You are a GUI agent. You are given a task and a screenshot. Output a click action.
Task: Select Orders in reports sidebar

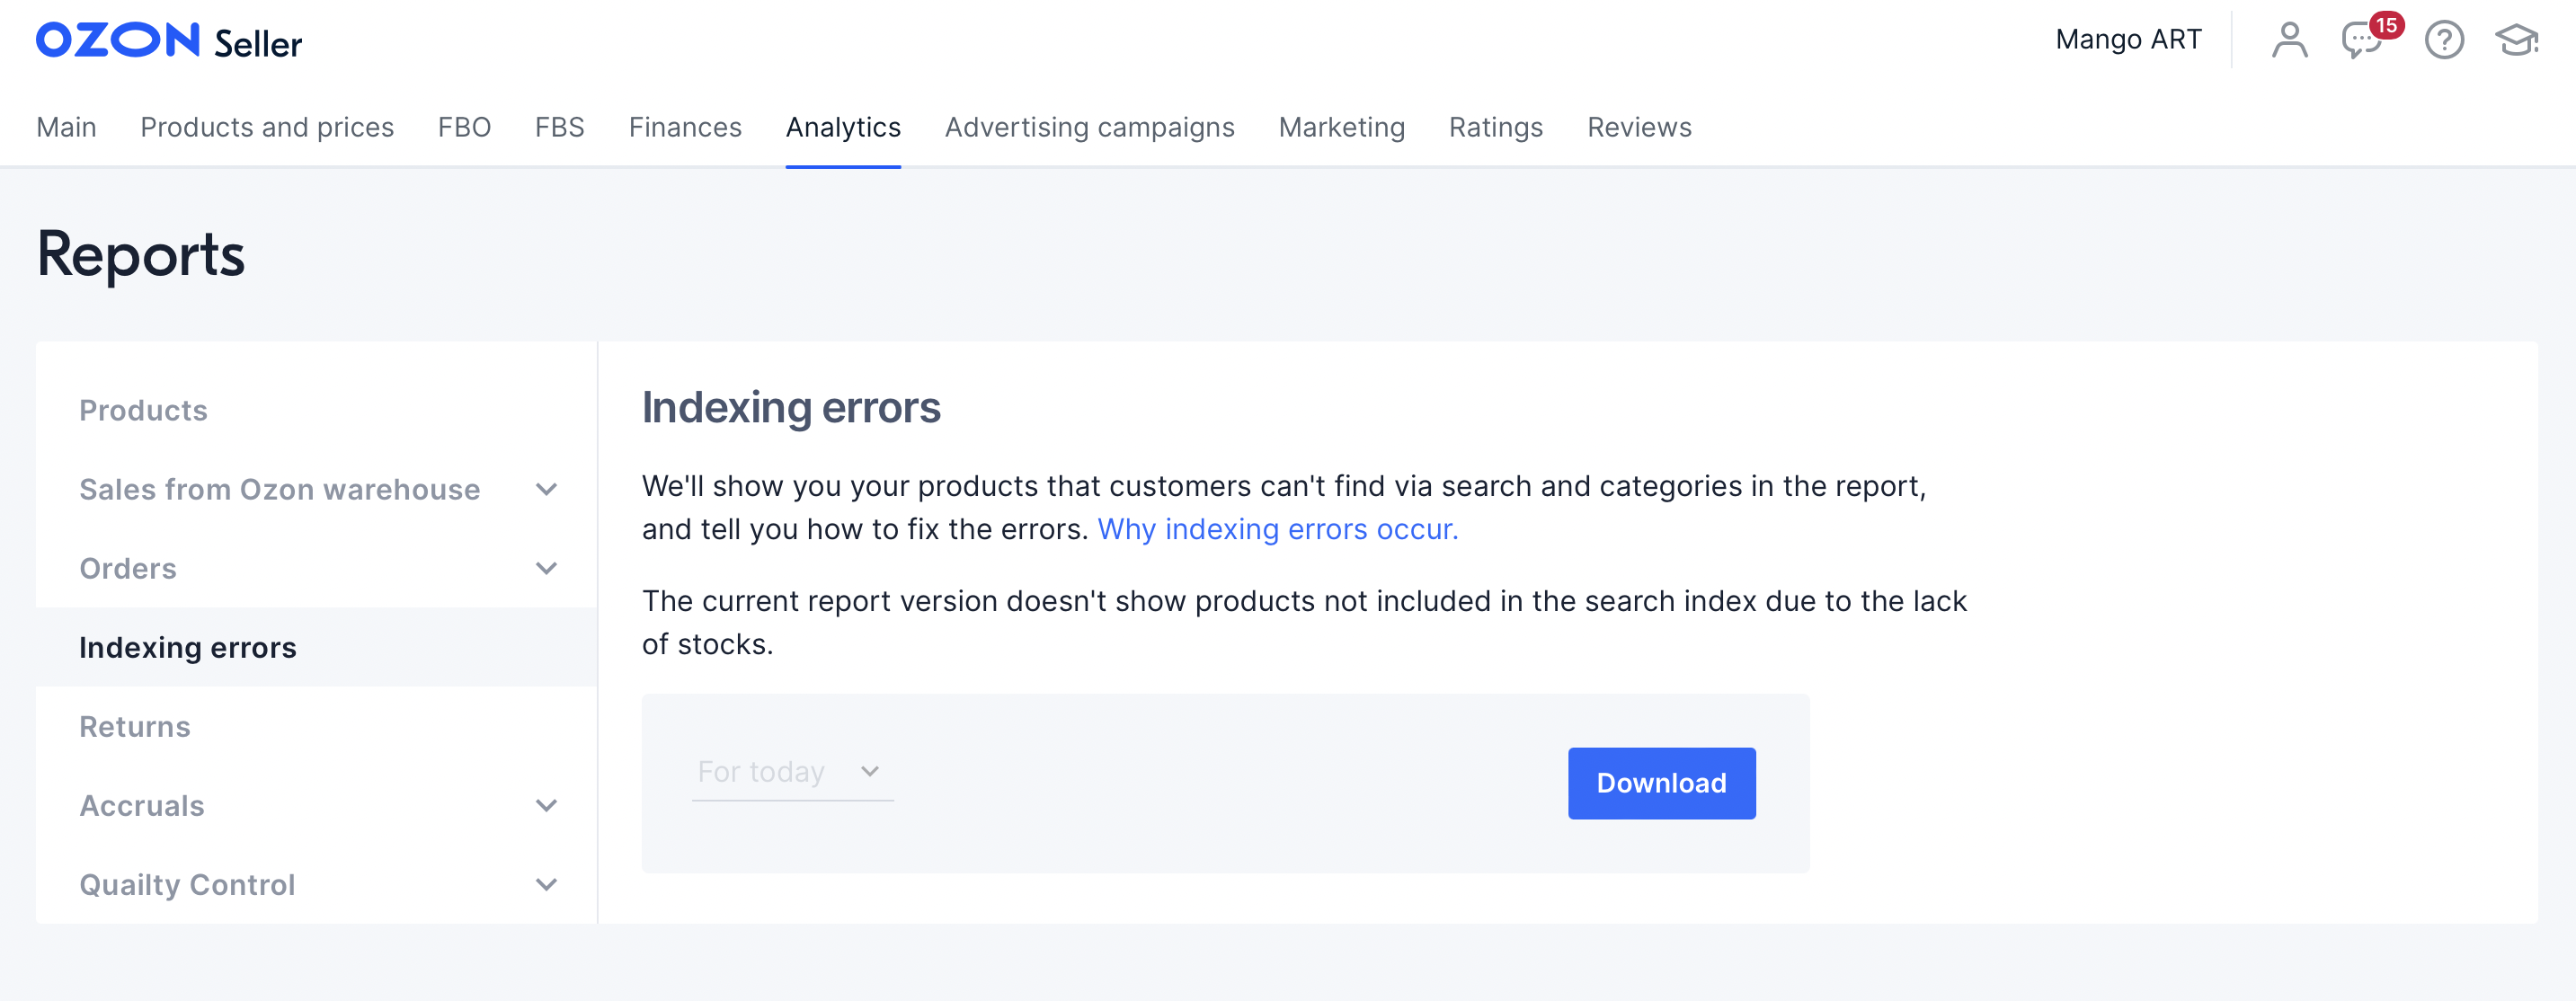point(128,568)
